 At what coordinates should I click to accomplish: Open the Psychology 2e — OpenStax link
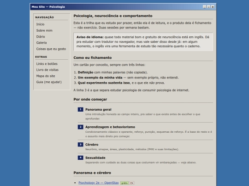(99, 183)
